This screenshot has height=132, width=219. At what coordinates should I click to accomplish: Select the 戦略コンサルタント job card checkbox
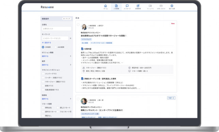point(78,99)
